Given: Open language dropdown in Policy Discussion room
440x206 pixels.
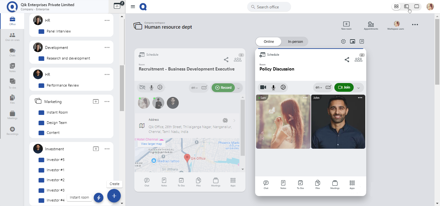Looking at the screenshot, I should tap(319, 88).
